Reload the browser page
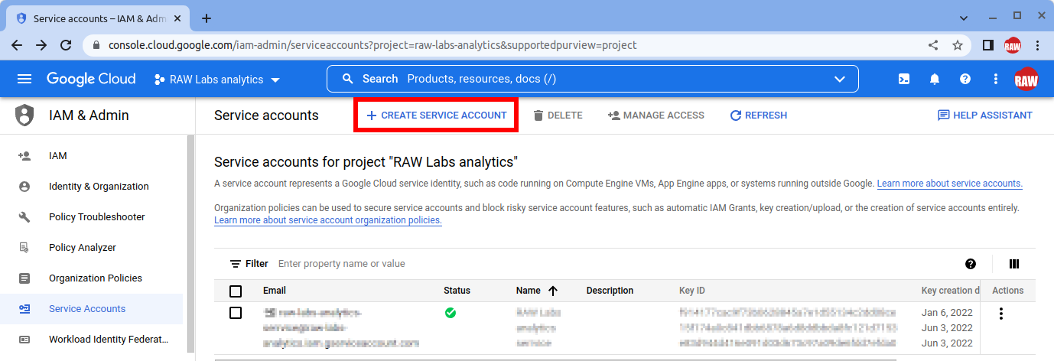Image resolution: width=1054 pixels, height=361 pixels. pyautogui.click(x=66, y=45)
